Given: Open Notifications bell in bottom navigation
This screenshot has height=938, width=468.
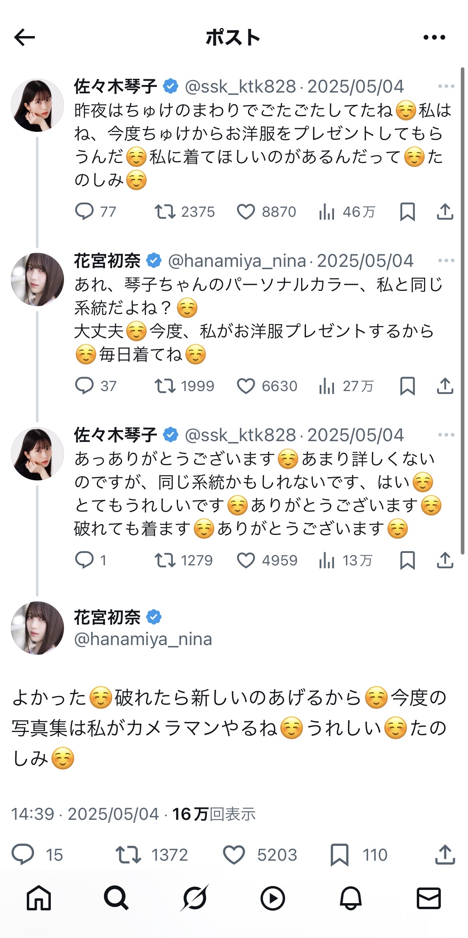Looking at the screenshot, I should pyautogui.click(x=350, y=898).
